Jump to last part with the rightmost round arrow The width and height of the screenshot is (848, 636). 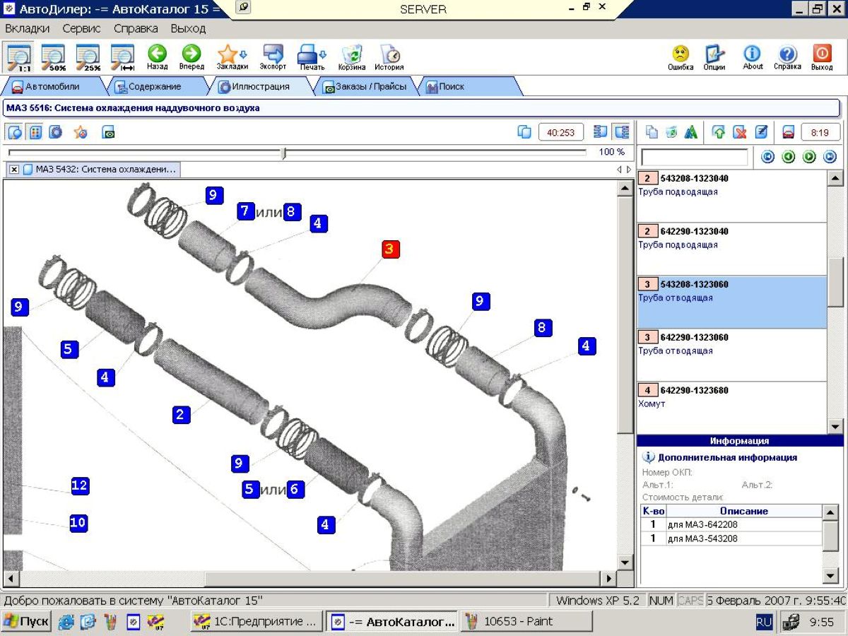[830, 157]
